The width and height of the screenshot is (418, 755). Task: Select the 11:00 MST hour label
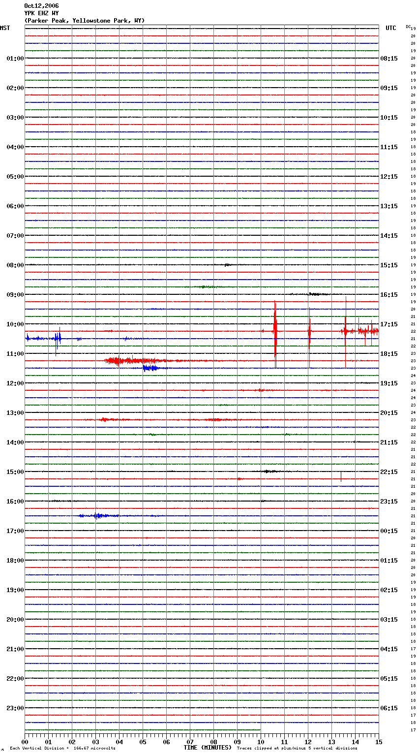tap(15, 354)
